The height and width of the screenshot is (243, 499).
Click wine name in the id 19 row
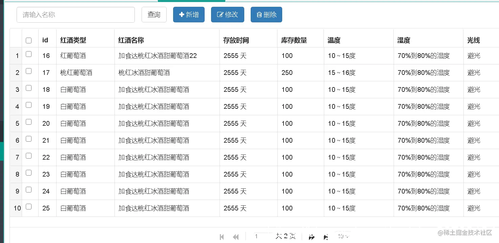154,107
